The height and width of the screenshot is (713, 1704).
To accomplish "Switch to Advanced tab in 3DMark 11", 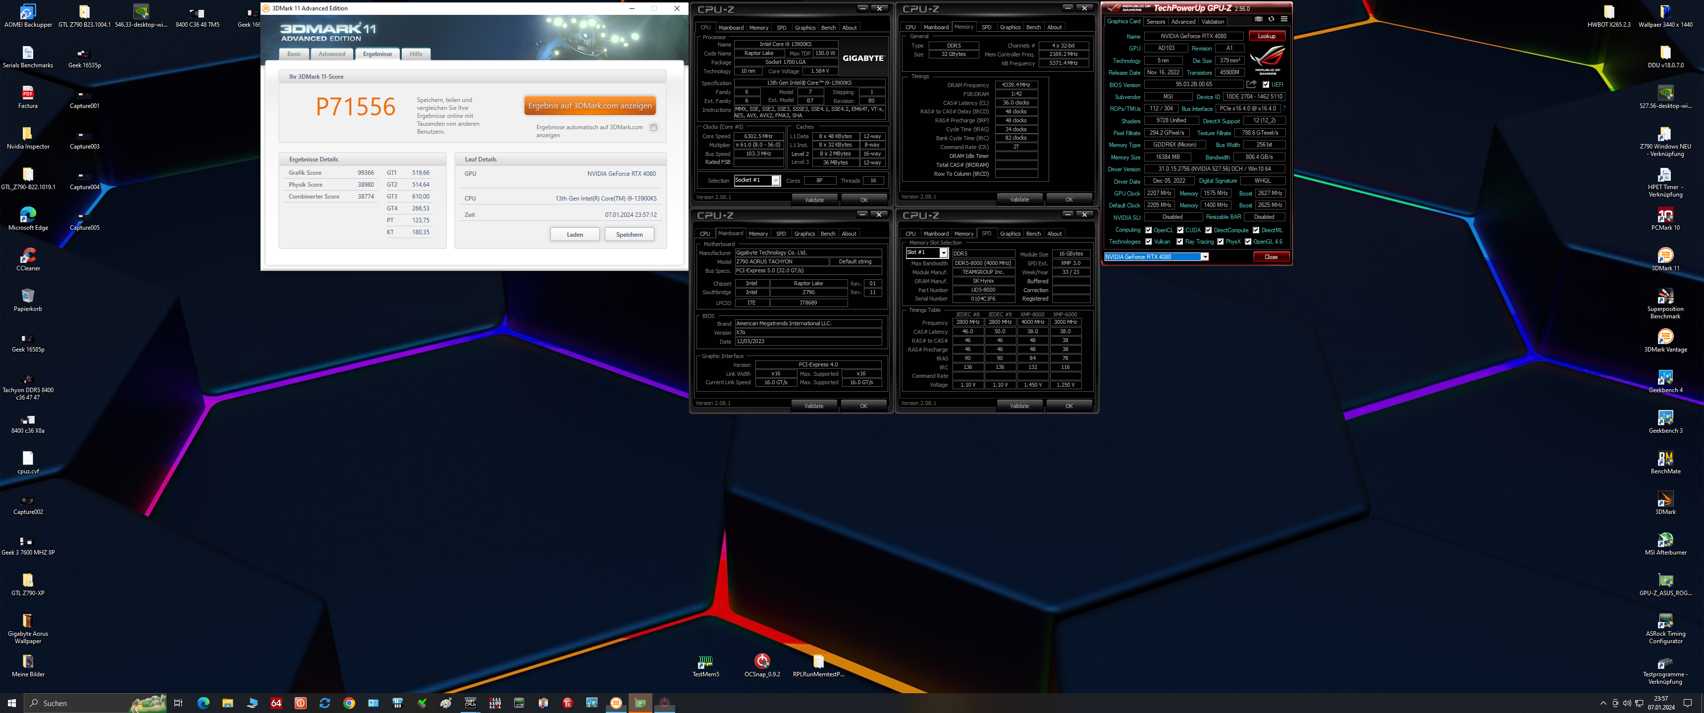I will click(331, 54).
